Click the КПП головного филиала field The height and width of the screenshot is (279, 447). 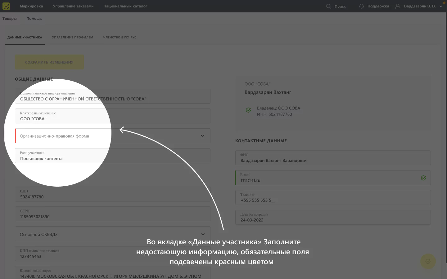click(113, 254)
